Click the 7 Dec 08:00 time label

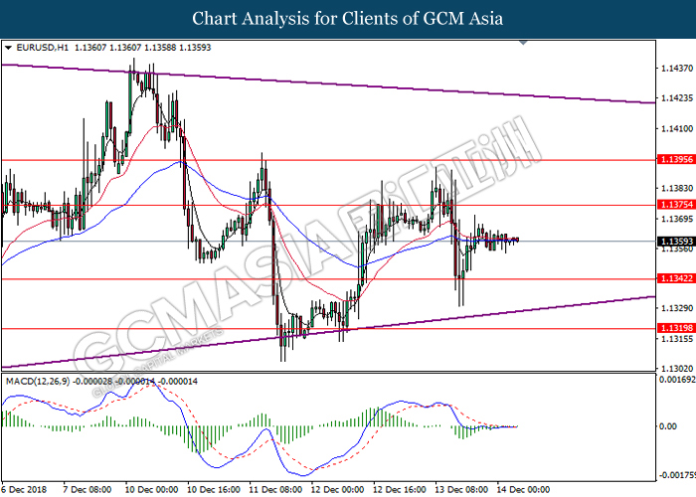87,489
